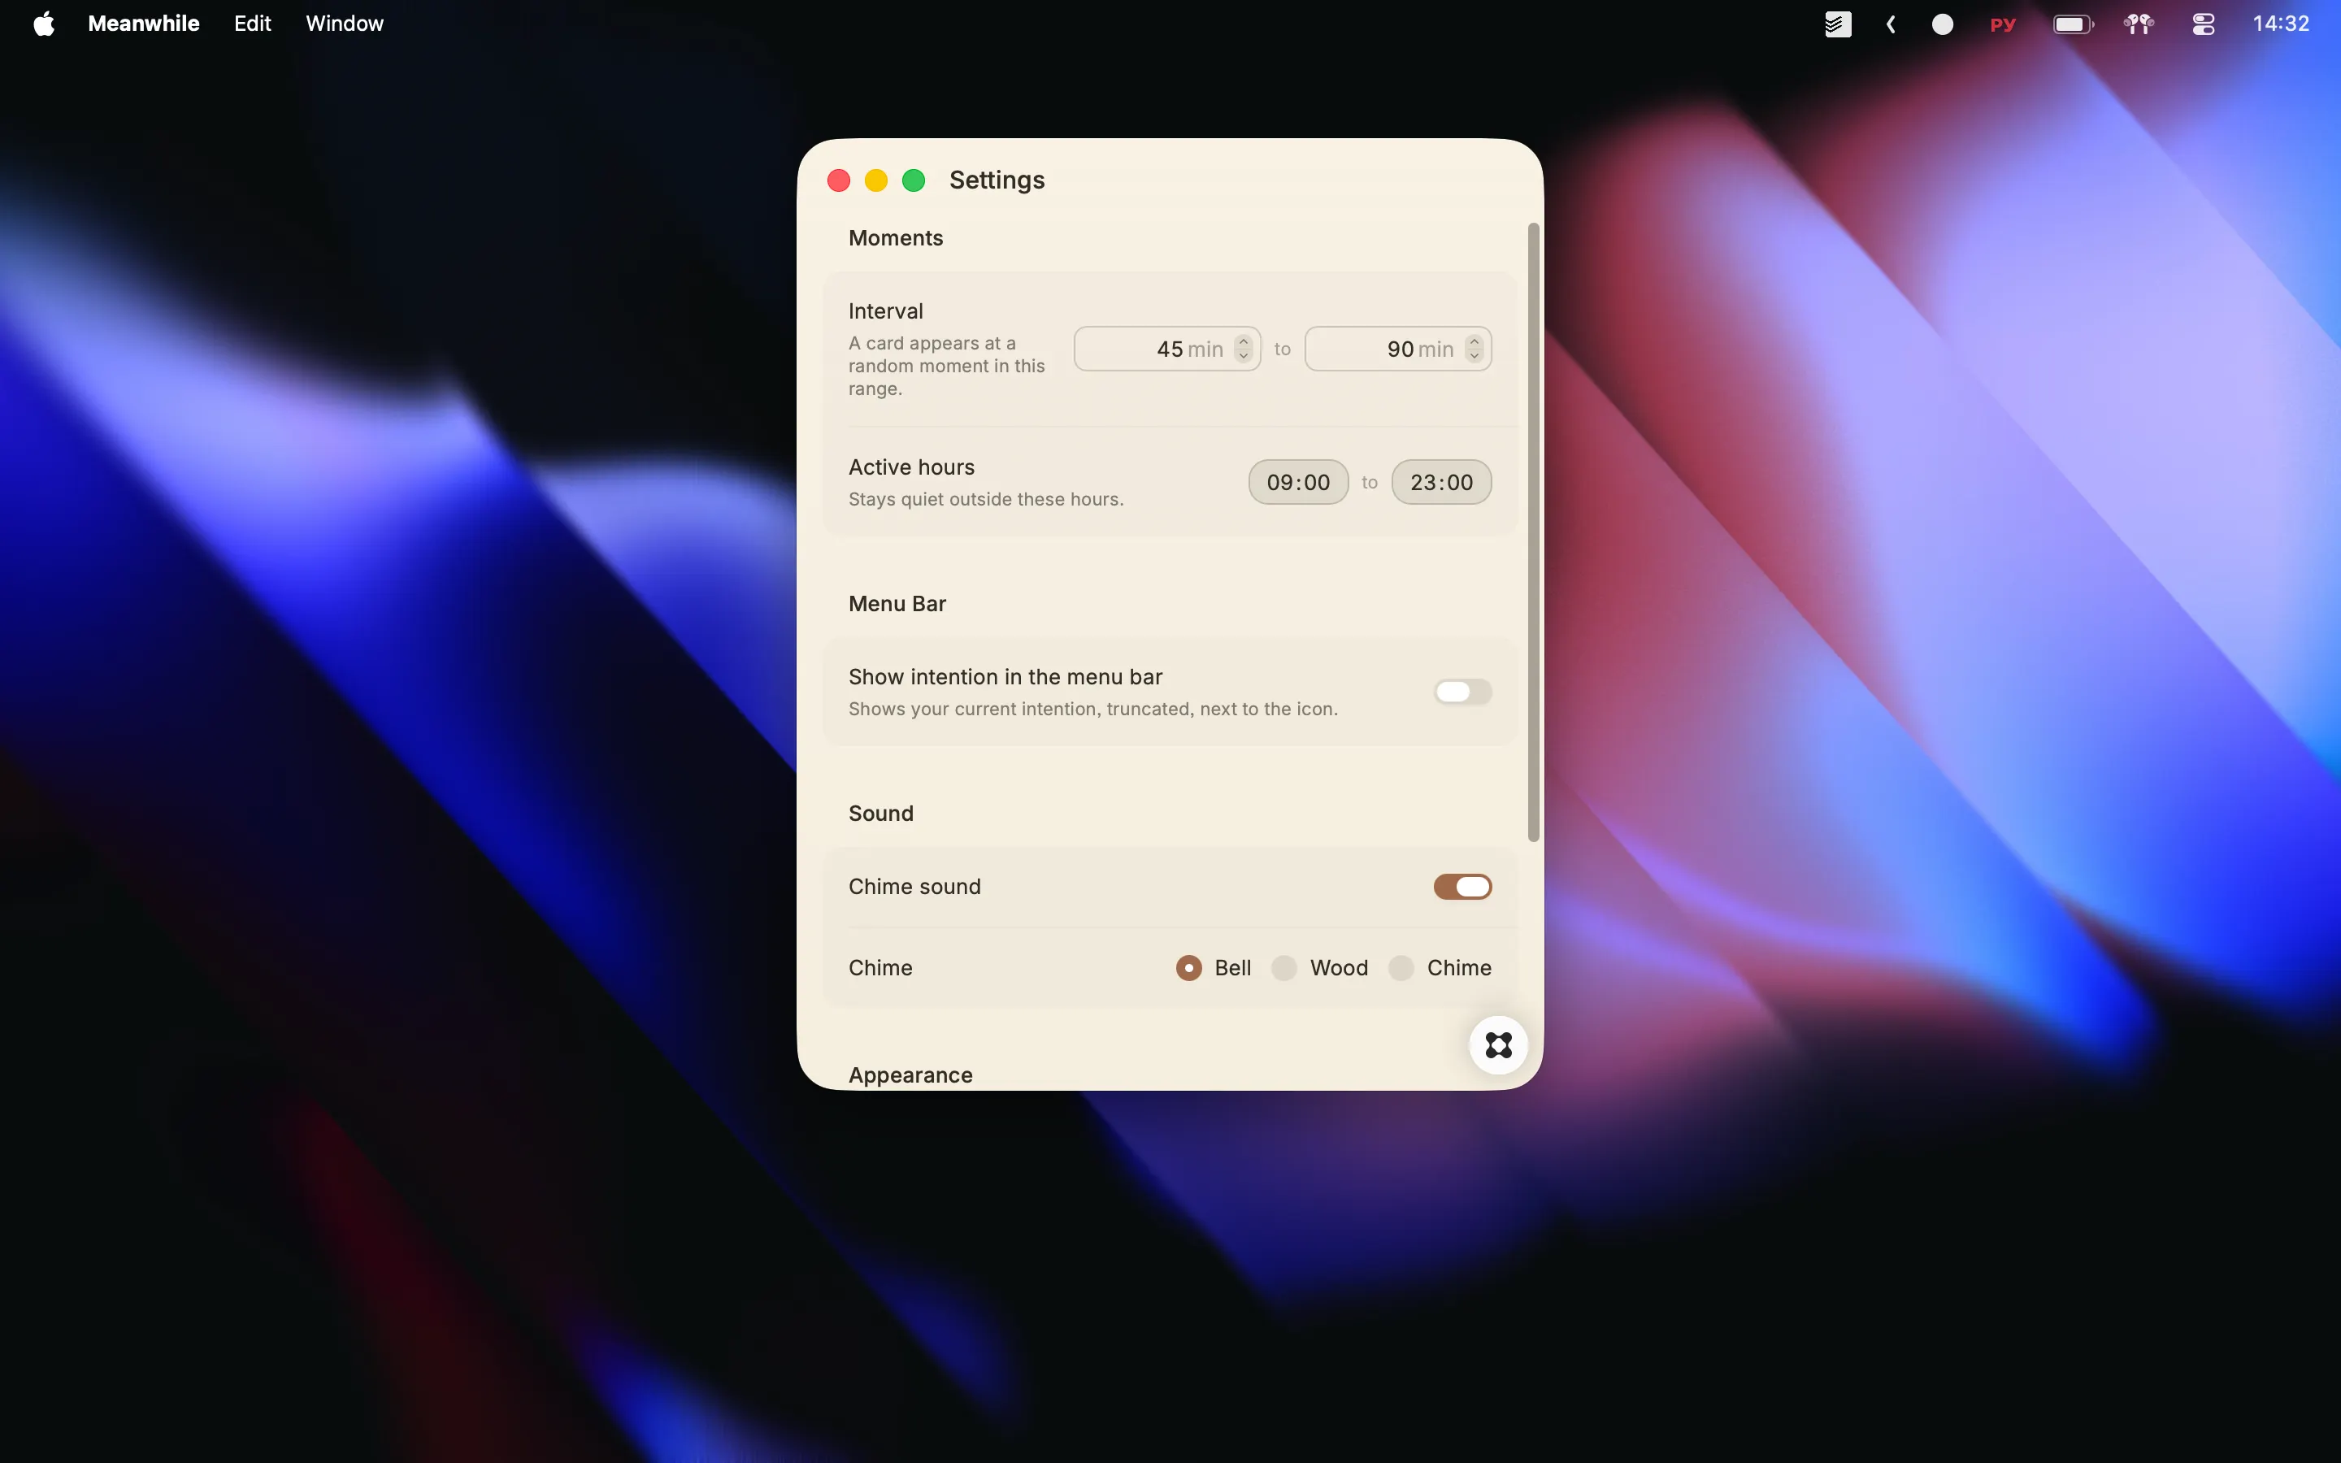The height and width of the screenshot is (1463, 2341).
Task: Click the Todoist checklist menu bar icon
Action: (x=1837, y=24)
